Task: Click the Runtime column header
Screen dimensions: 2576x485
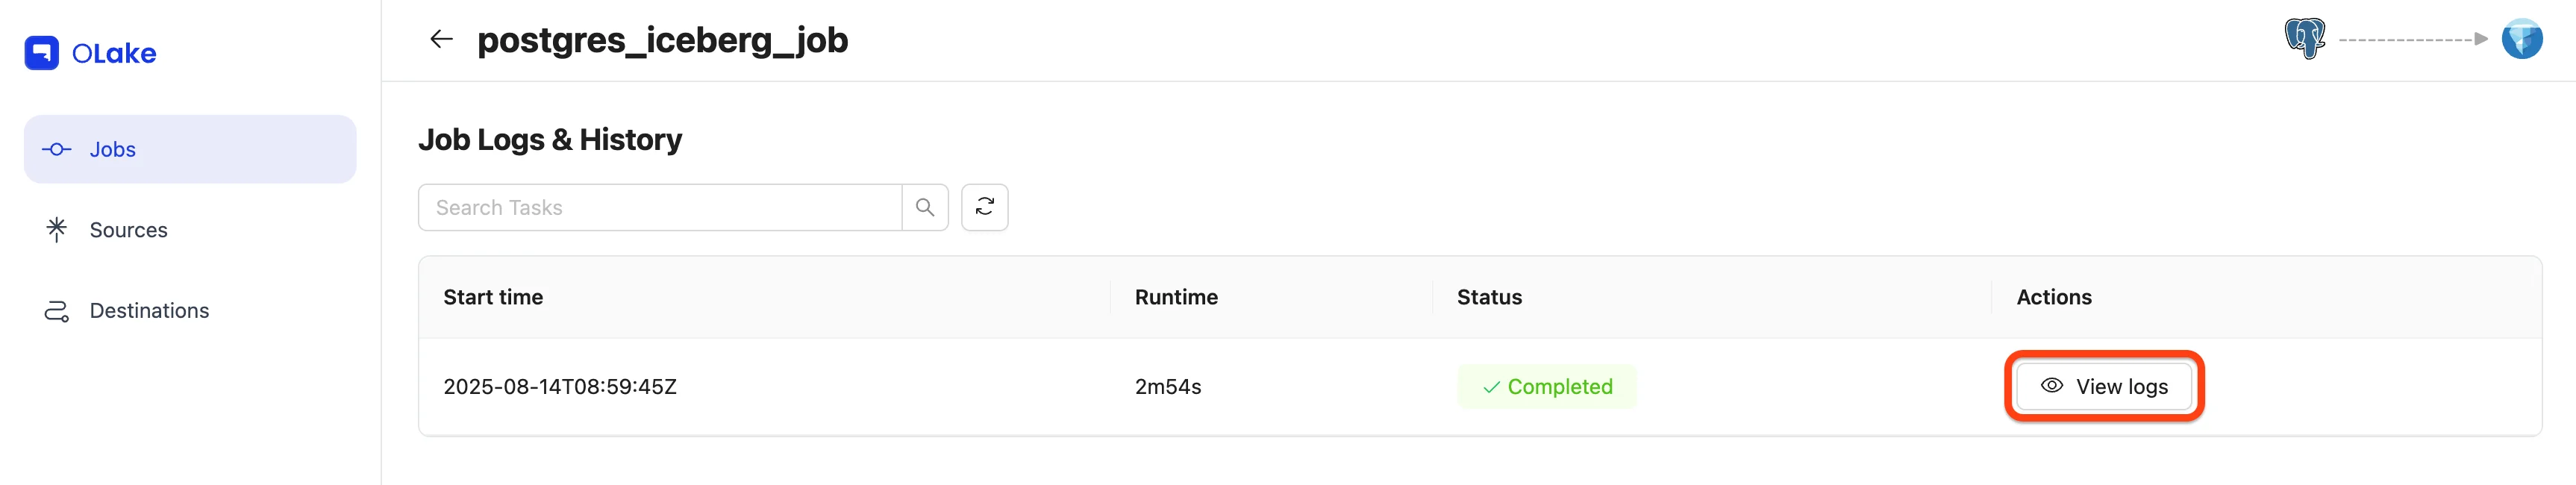Action: click(1176, 297)
